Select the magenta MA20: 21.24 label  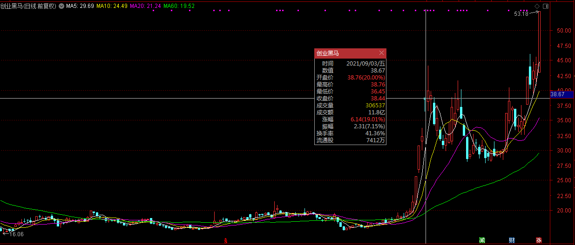click(145, 6)
